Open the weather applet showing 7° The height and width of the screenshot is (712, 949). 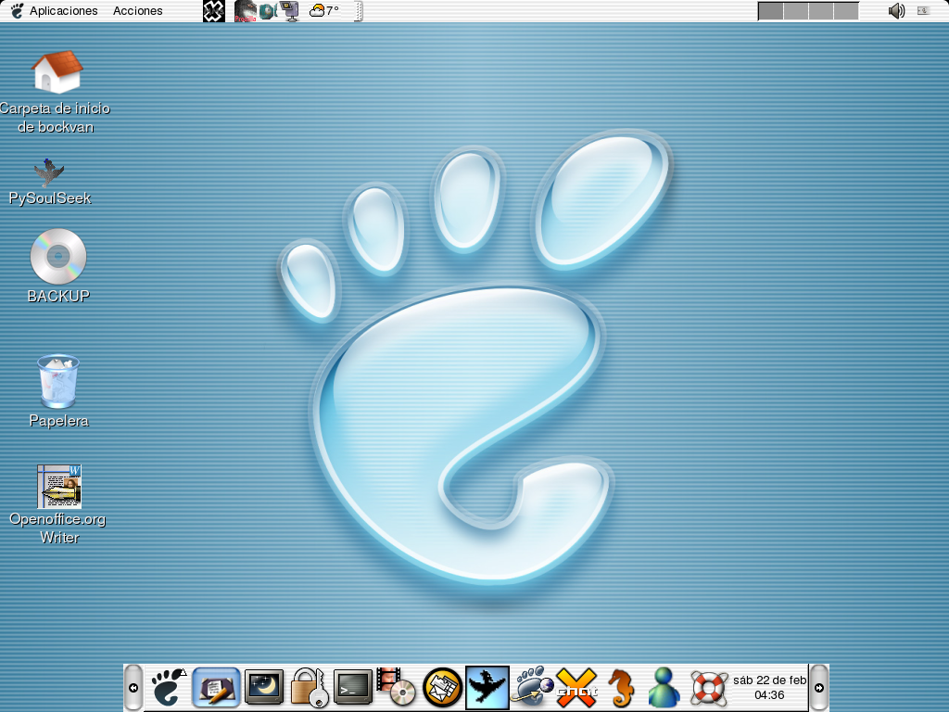point(324,11)
